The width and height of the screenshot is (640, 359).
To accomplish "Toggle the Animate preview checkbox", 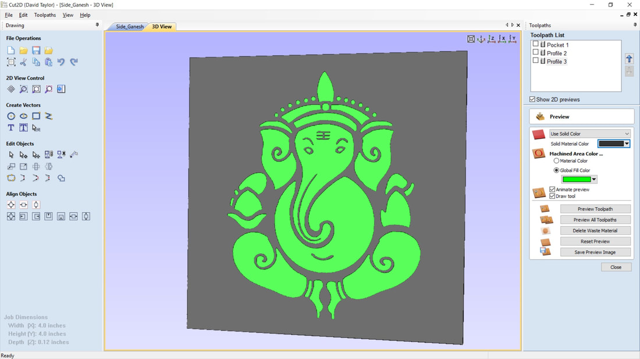I will [552, 189].
